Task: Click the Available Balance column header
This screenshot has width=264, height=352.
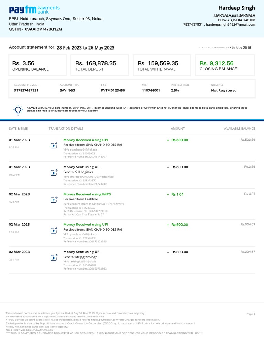Action: (240, 129)
